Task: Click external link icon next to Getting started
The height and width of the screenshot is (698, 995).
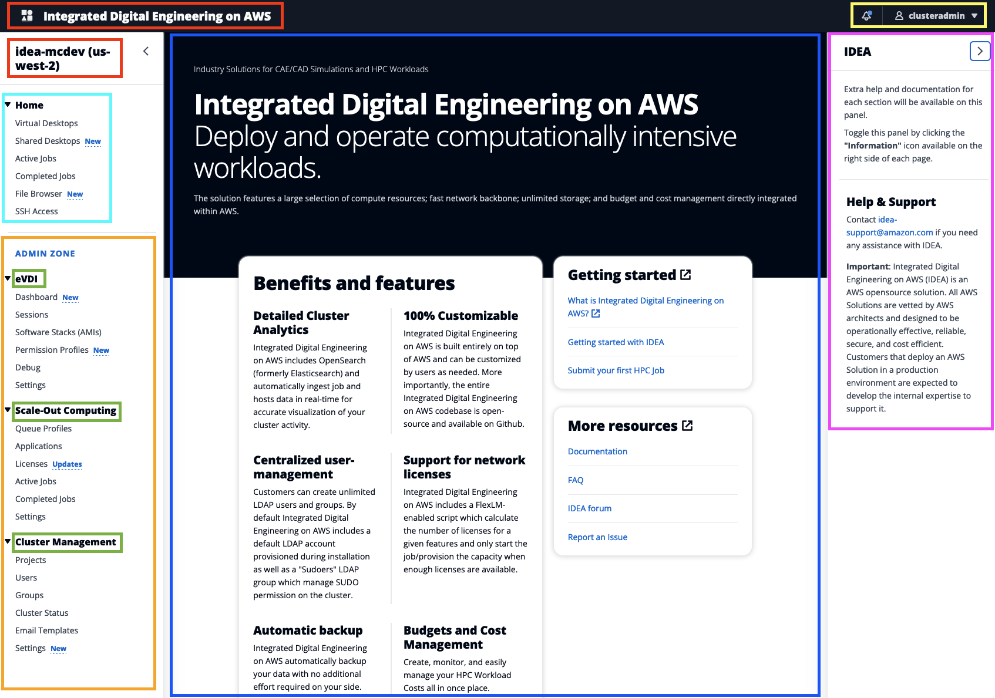Action: point(685,275)
